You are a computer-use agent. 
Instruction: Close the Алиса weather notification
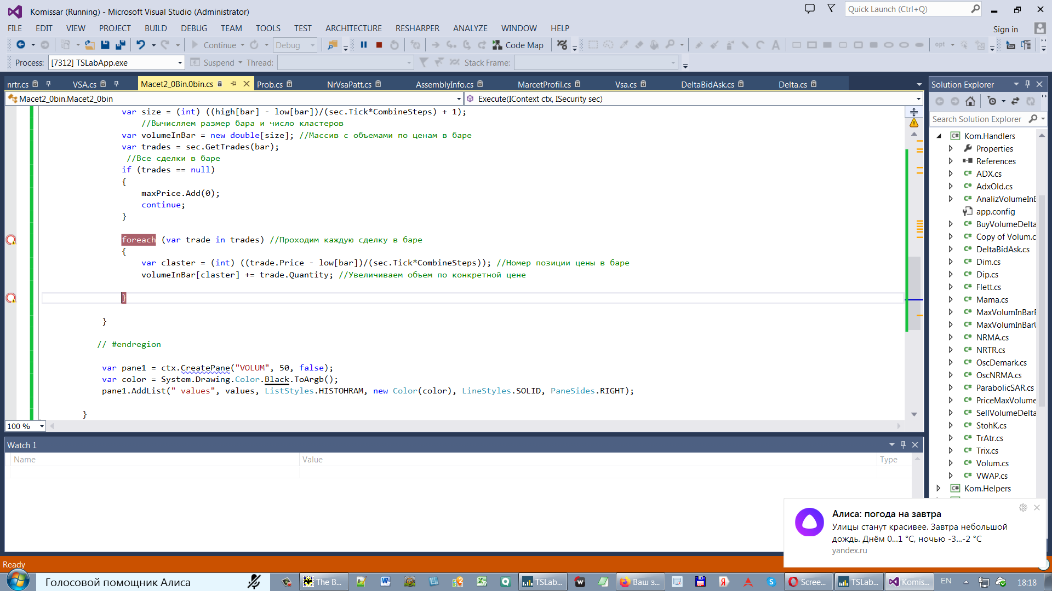(x=1037, y=508)
